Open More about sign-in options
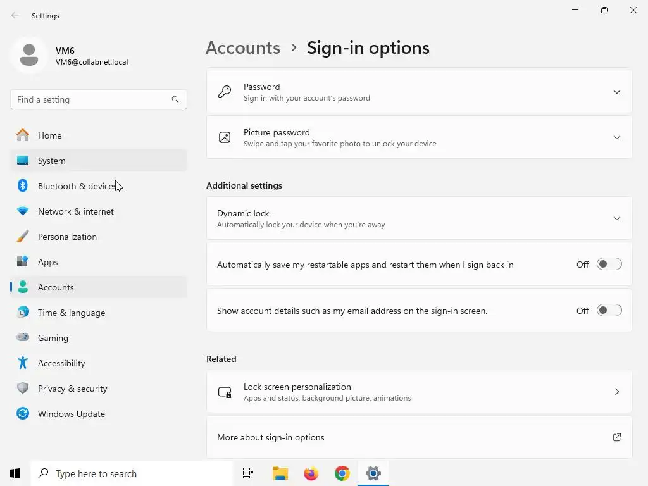 click(x=419, y=437)
